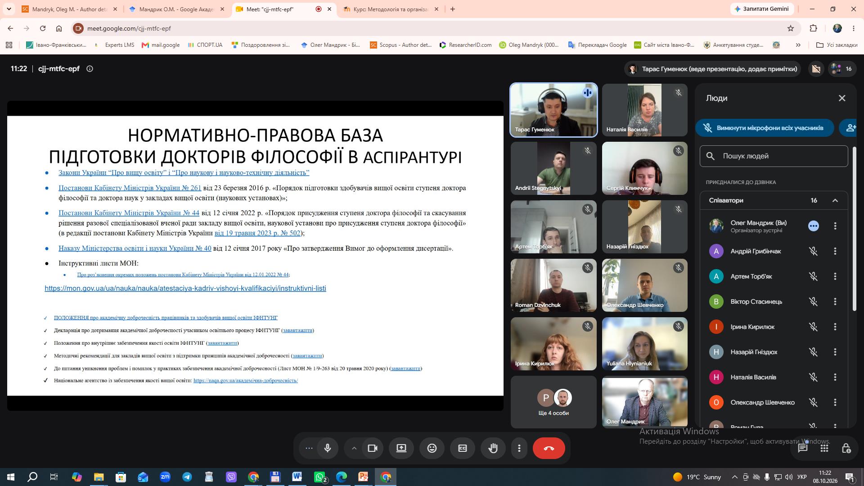This screenshot has width=864, height=486.
Task: Open a new browser tab
Action: pyautogui.click(x=453, y=9)
